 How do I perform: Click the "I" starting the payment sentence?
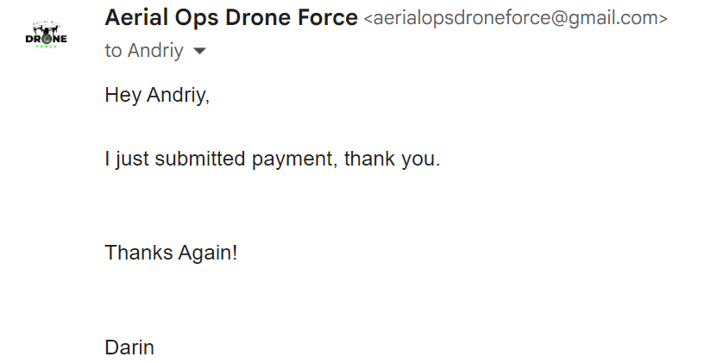pyautogui.click(x=108, y=159)
